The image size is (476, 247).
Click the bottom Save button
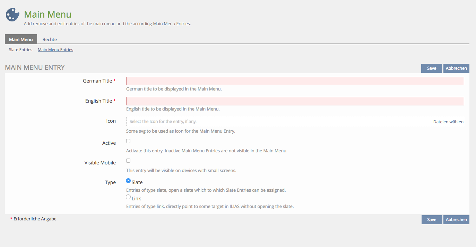[432, 220]
